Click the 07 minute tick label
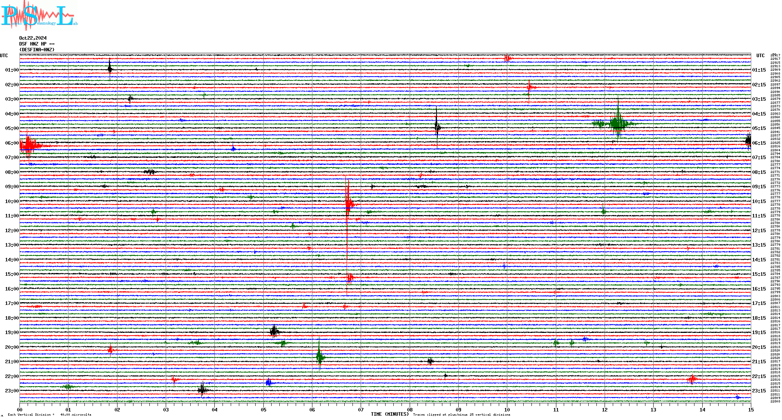Screen dimensions: 782x420 pos(361,409)
